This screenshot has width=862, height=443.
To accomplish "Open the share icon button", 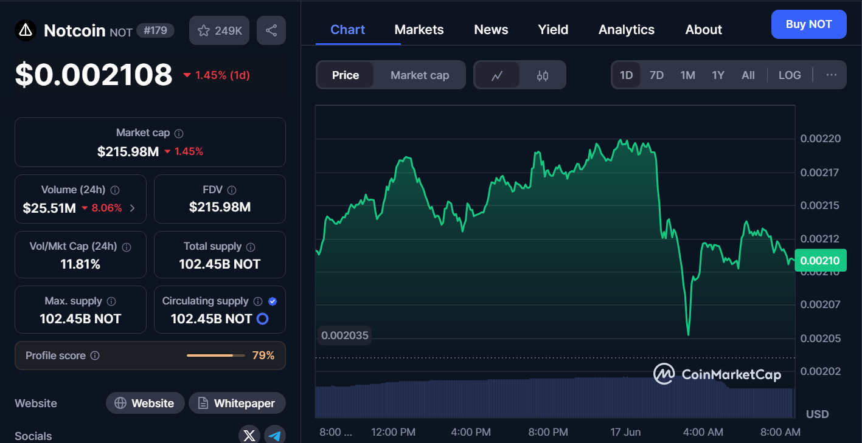I will tap(271, 30).
